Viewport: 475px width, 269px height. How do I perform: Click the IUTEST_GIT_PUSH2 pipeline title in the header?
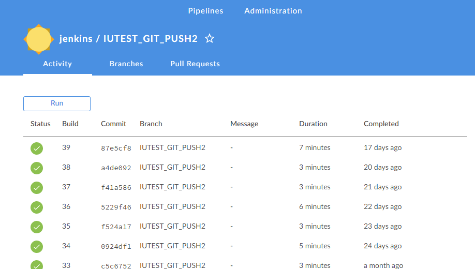151,39
